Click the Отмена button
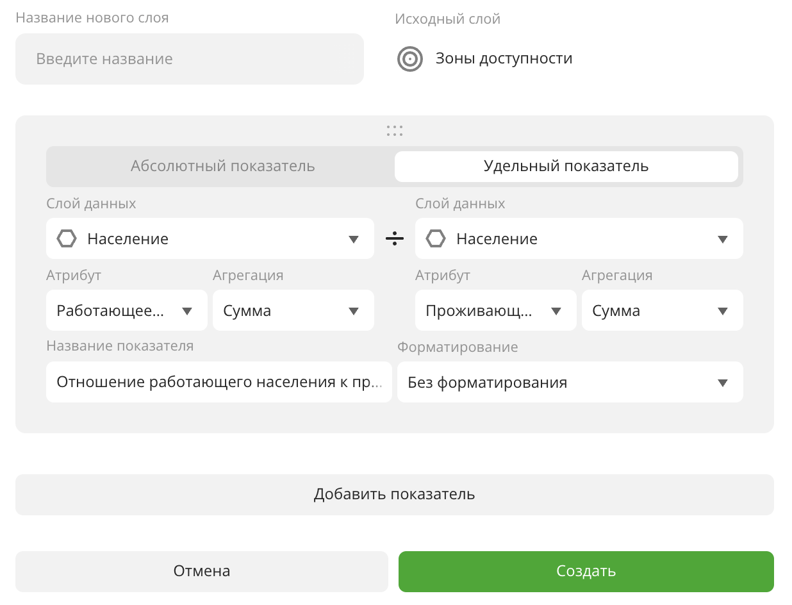This screenshot has width=792, height=605. [x=202, y=571]
